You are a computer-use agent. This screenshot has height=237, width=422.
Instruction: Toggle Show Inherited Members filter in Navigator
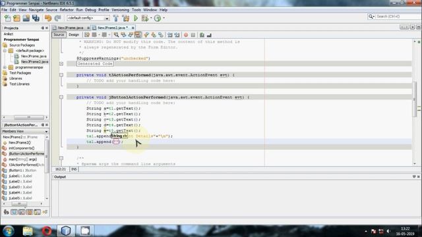[6, 212]
